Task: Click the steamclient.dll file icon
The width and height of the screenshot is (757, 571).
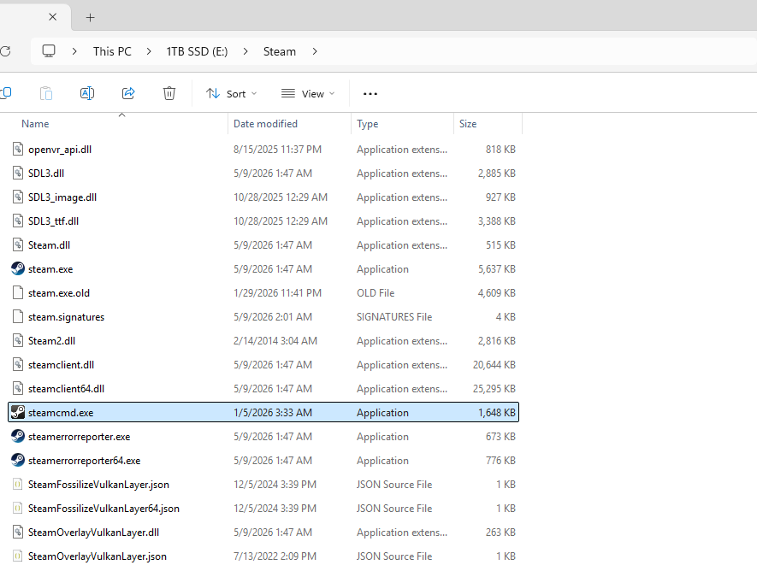Action: tap(18, 364)
